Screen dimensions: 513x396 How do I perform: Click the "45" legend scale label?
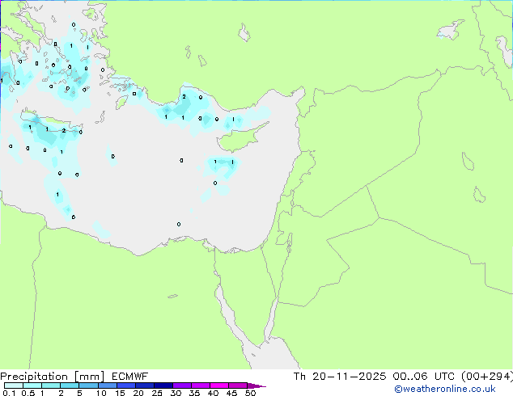(x=231, y=393)
